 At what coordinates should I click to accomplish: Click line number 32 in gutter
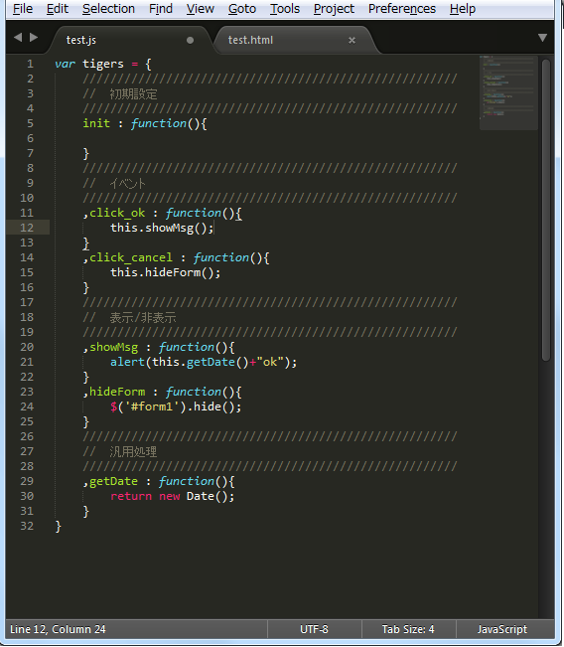(x=27, y=526)
